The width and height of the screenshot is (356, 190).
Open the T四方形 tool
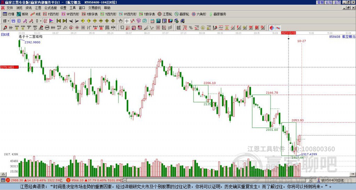click(x=108, y=14)
